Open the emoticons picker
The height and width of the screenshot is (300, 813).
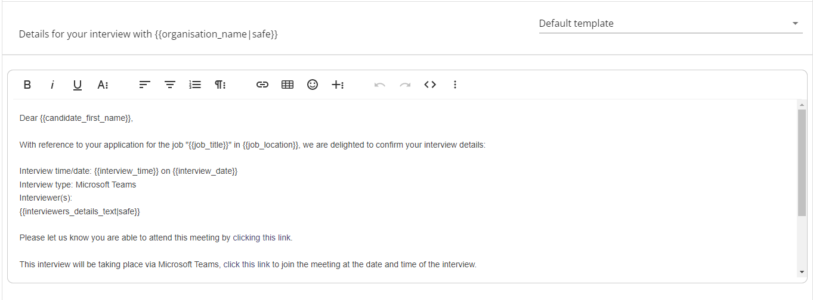coord(313,85)
